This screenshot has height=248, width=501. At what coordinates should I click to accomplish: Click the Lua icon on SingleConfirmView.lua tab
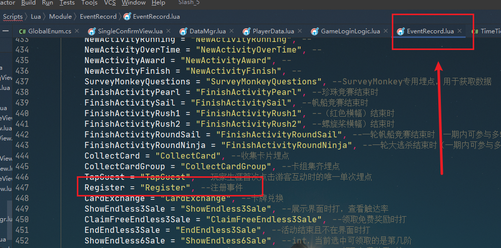92,31
